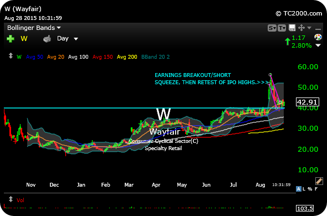Open the Bollinger Bands template dropdown
This screenshot has width=327, height=216.
coord(34,28)
